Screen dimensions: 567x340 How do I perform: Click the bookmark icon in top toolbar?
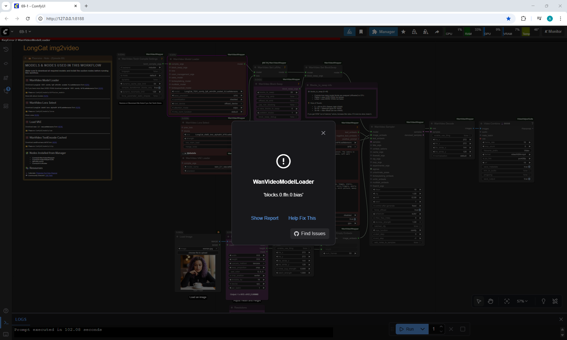click(x=361, y=32)
